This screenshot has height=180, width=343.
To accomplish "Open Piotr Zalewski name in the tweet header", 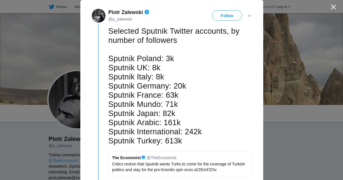I will point(125,12).
